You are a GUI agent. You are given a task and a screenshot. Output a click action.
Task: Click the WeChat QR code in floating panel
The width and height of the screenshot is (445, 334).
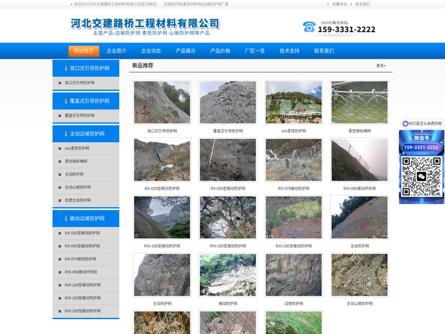(422, 176)
